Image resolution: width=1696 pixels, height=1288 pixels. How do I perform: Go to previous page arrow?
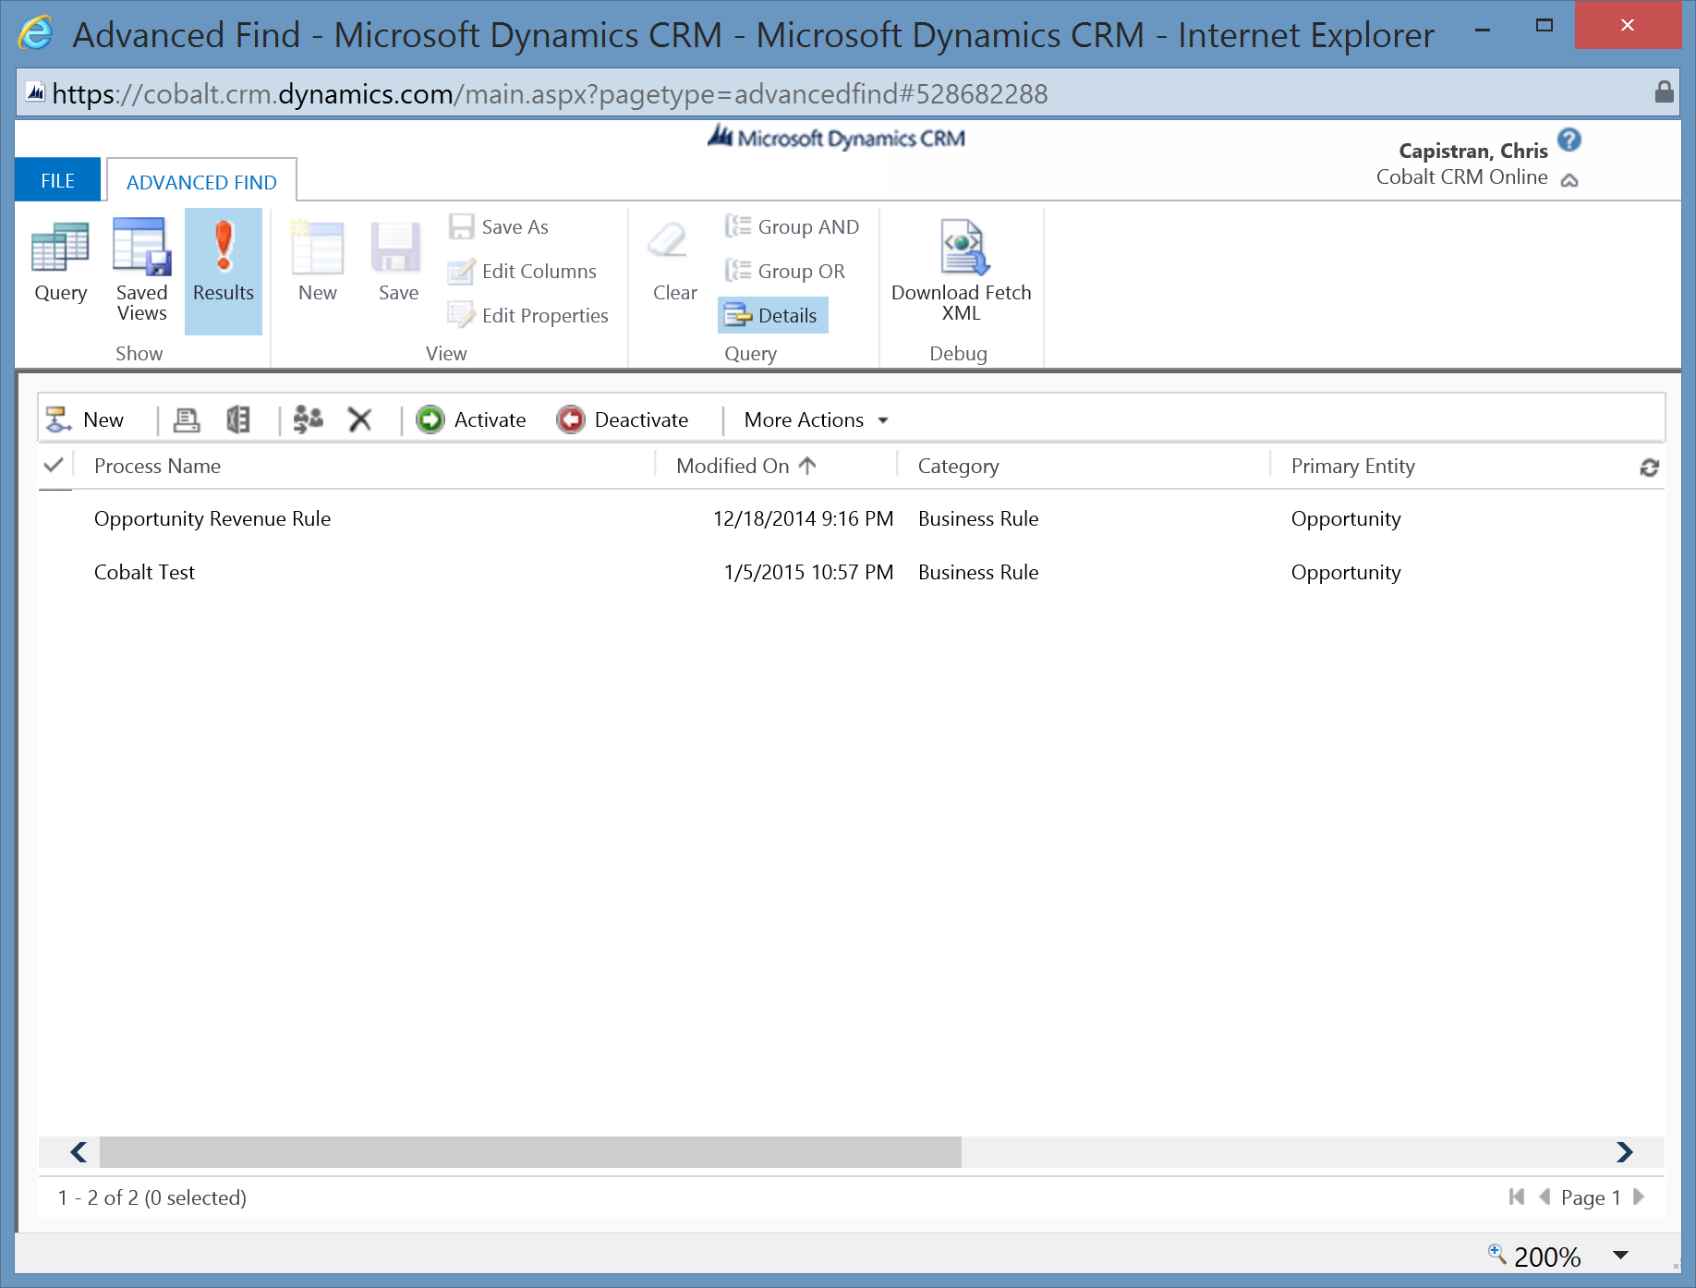[x=1545, y=1197]
